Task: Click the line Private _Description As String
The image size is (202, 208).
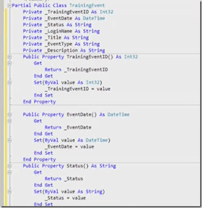Action: point(64,51)
